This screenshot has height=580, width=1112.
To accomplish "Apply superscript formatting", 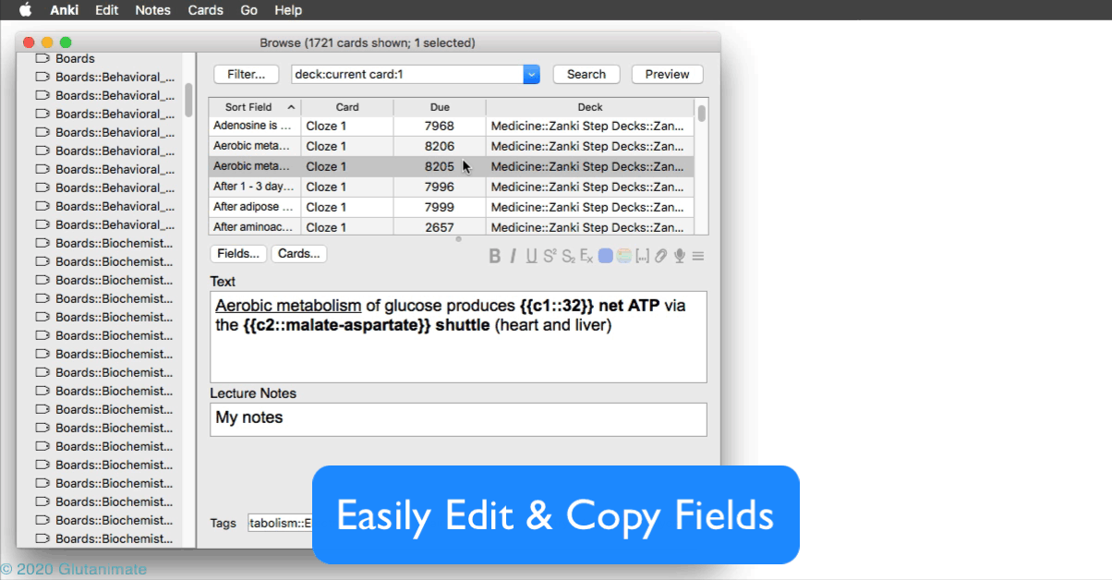I will 550,256.
